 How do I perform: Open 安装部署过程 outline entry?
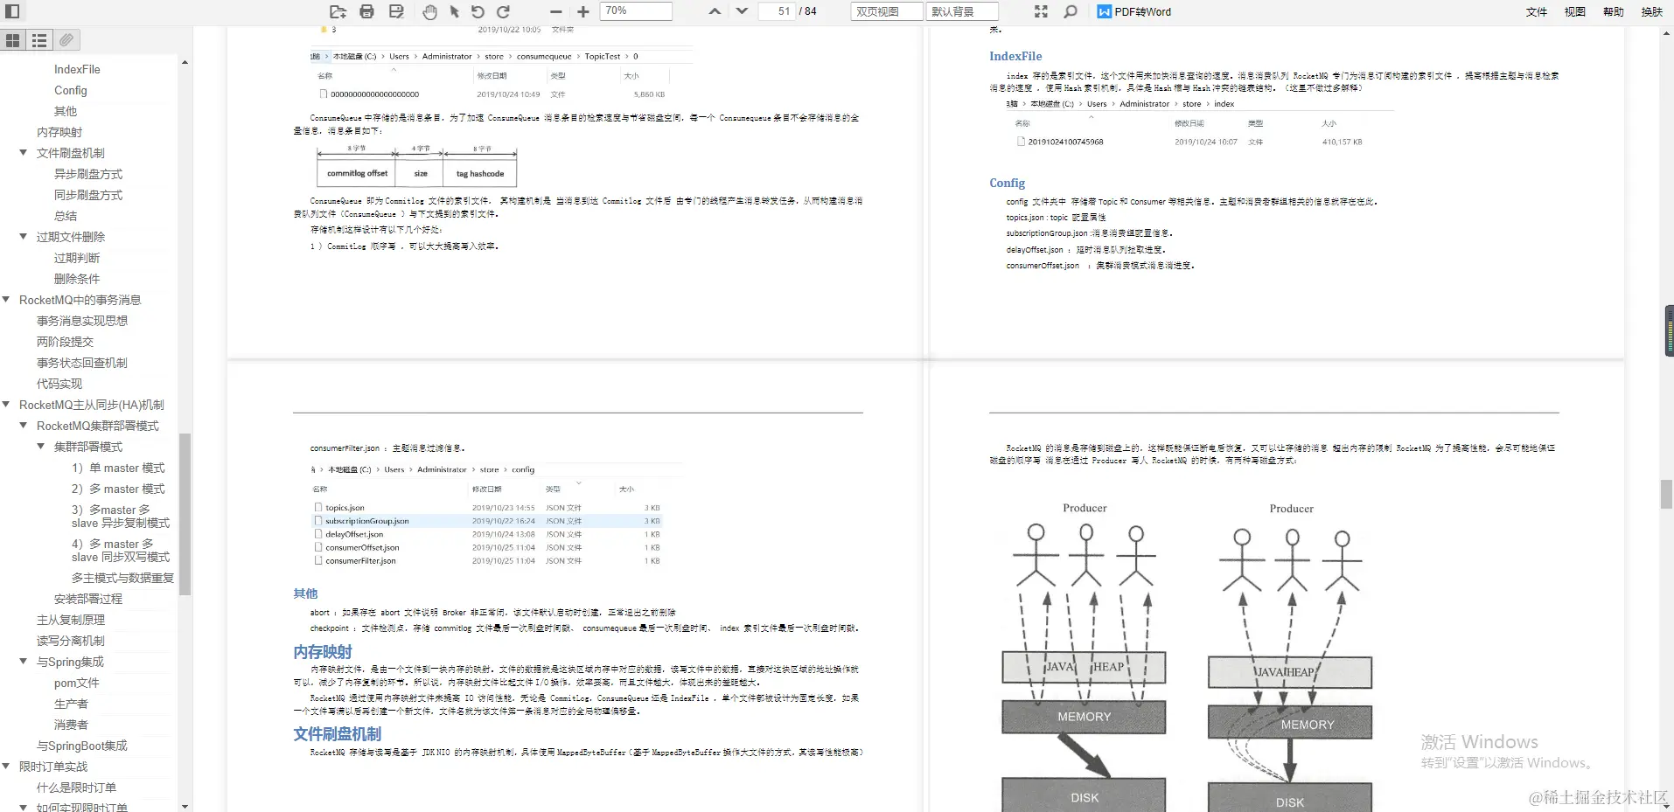88,599
